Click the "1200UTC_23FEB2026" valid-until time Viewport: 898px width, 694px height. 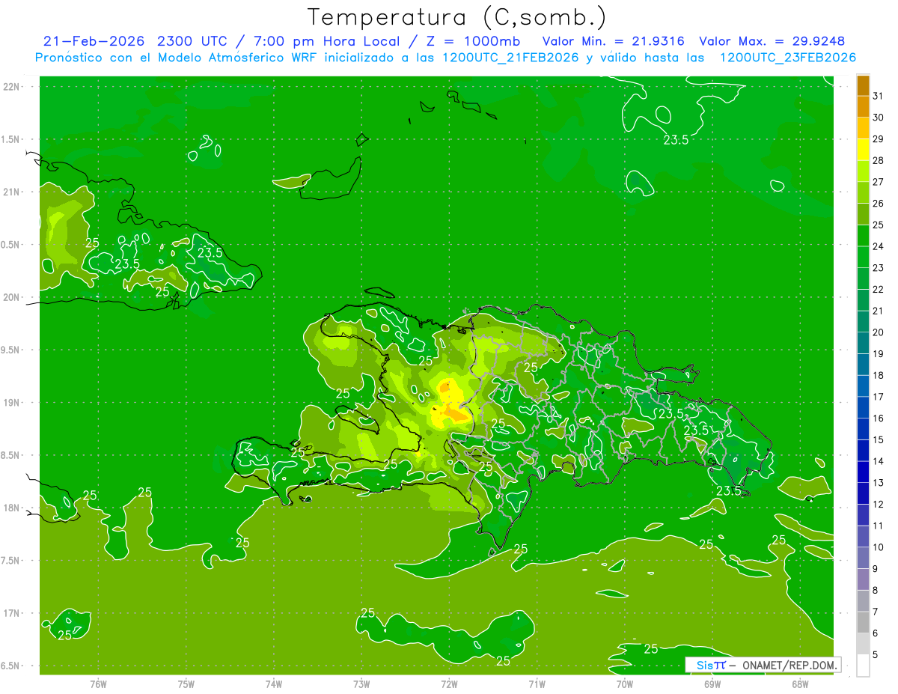[787, 58]
